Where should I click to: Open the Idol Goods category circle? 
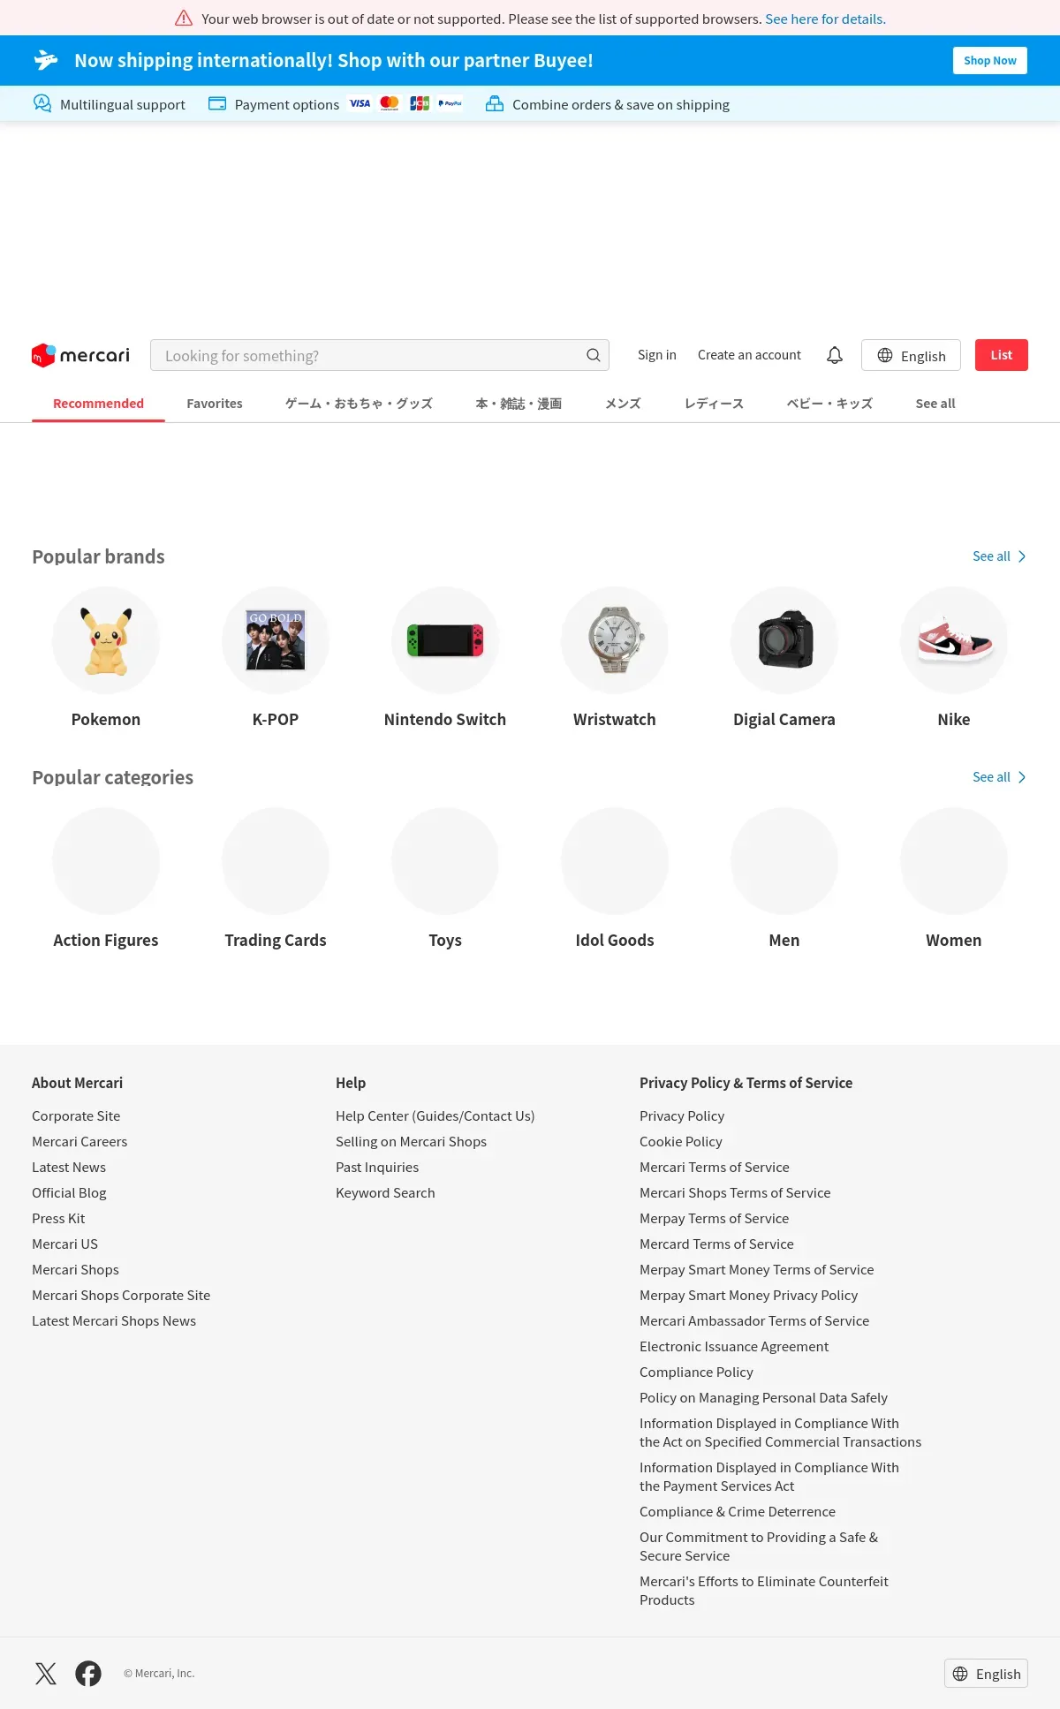click(615, 861)
